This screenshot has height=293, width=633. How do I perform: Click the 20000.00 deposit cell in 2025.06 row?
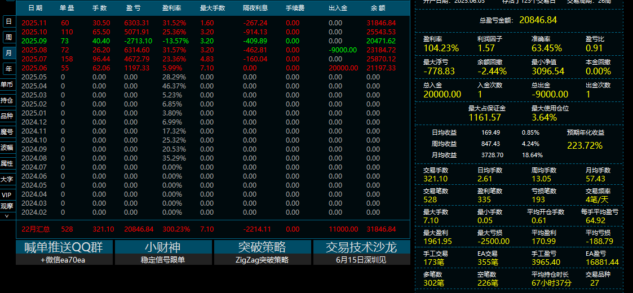point(343,68)
